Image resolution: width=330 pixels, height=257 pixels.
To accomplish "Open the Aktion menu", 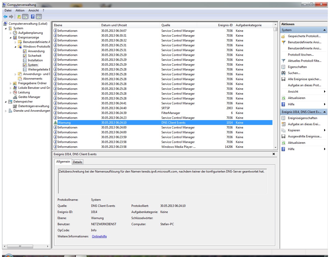I will 20,10.
